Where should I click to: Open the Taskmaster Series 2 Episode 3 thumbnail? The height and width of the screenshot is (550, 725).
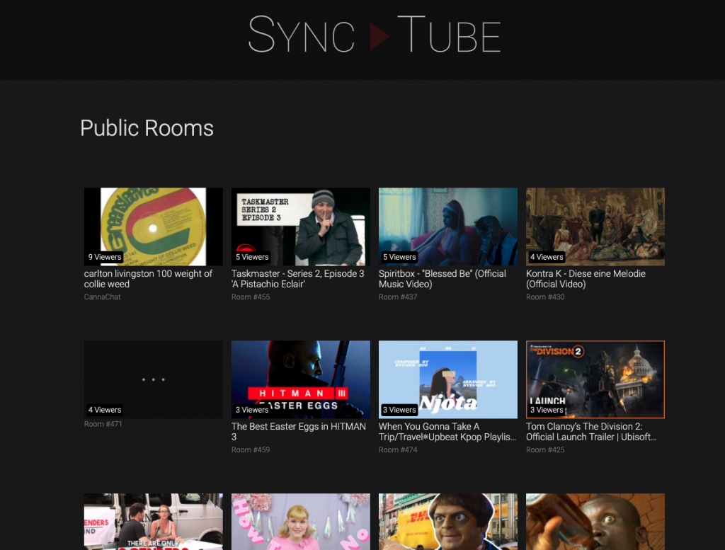pyautogui.click(x=300, y=227)
